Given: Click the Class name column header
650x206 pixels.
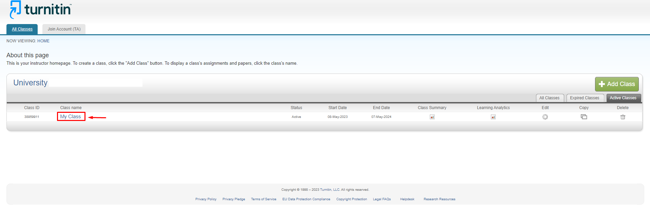Looking at the screenshot, I should 71,108.
